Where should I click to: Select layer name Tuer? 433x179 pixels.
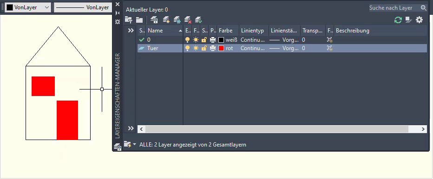tap(153, 48)
